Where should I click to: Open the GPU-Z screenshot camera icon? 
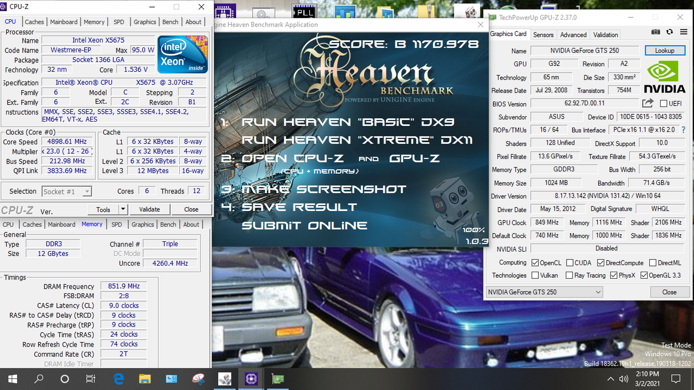coord(656,32)
